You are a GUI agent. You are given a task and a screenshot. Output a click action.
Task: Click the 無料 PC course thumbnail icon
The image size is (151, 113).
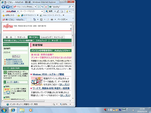coord(7,91)
